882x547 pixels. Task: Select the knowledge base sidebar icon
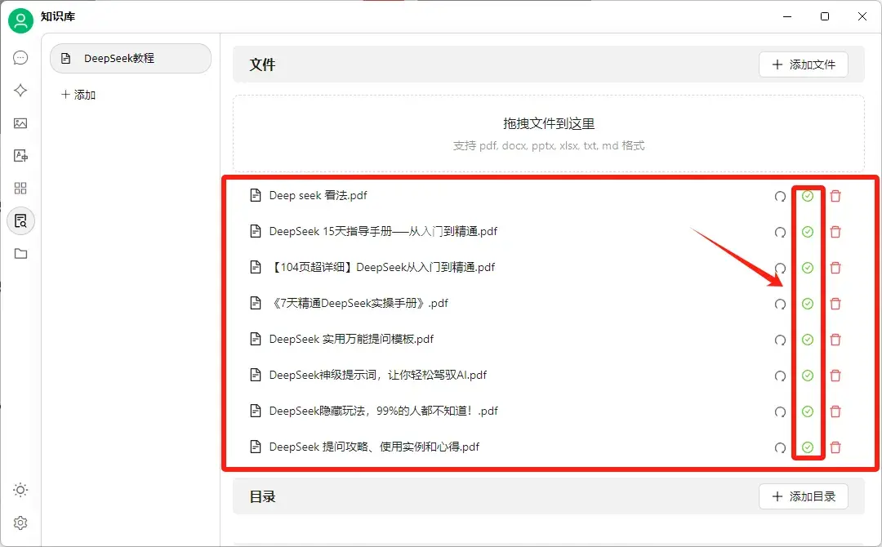click(20, 221)
